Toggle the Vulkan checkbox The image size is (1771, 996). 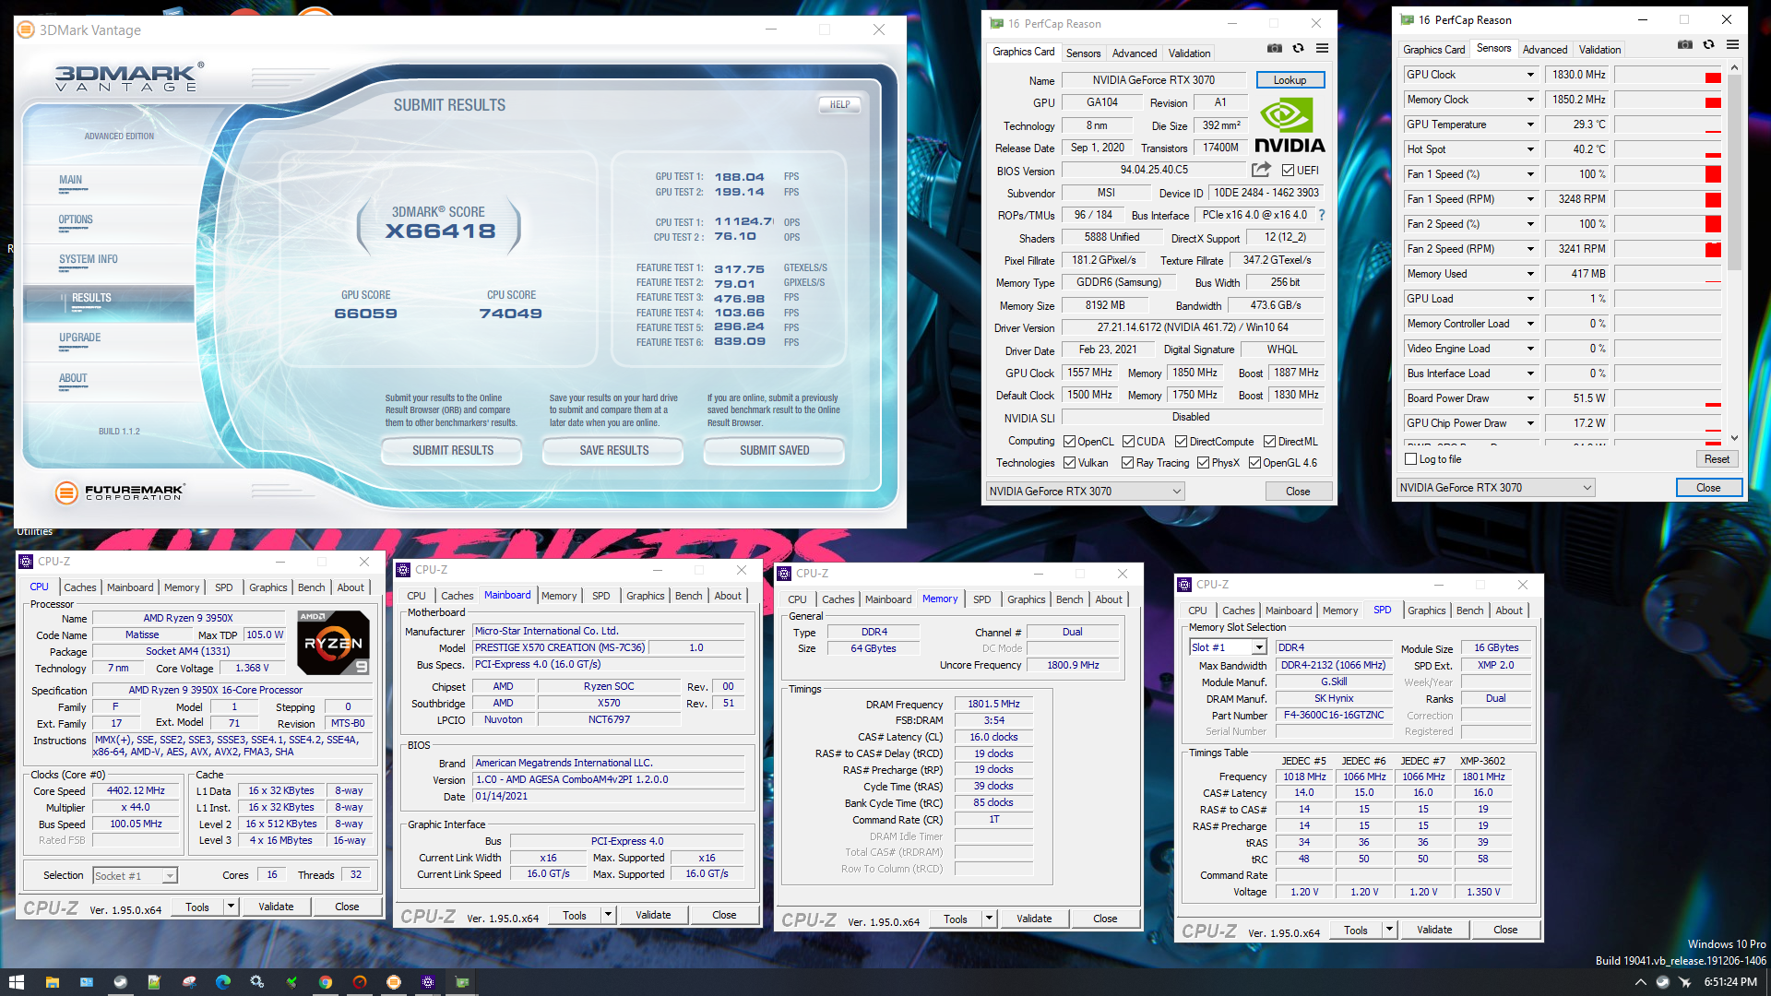pos(1069,463)
